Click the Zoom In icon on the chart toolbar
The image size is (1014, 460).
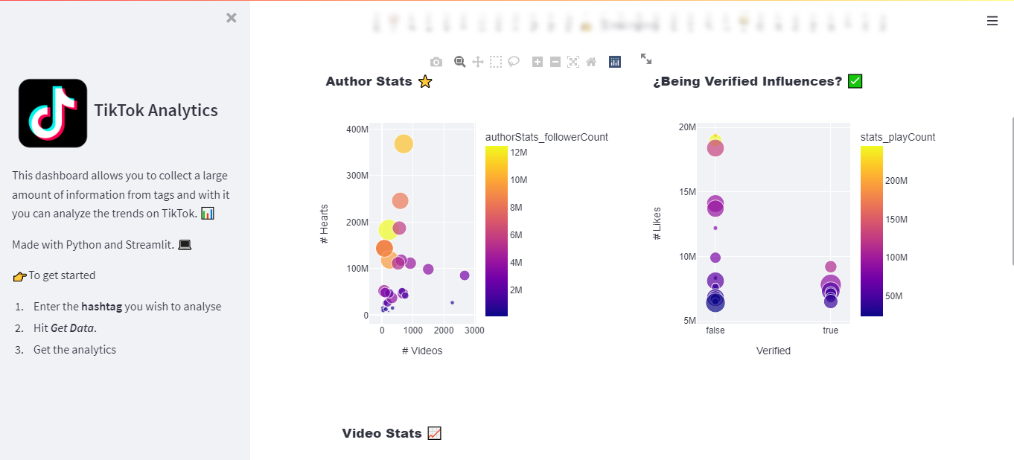[537, 61]
